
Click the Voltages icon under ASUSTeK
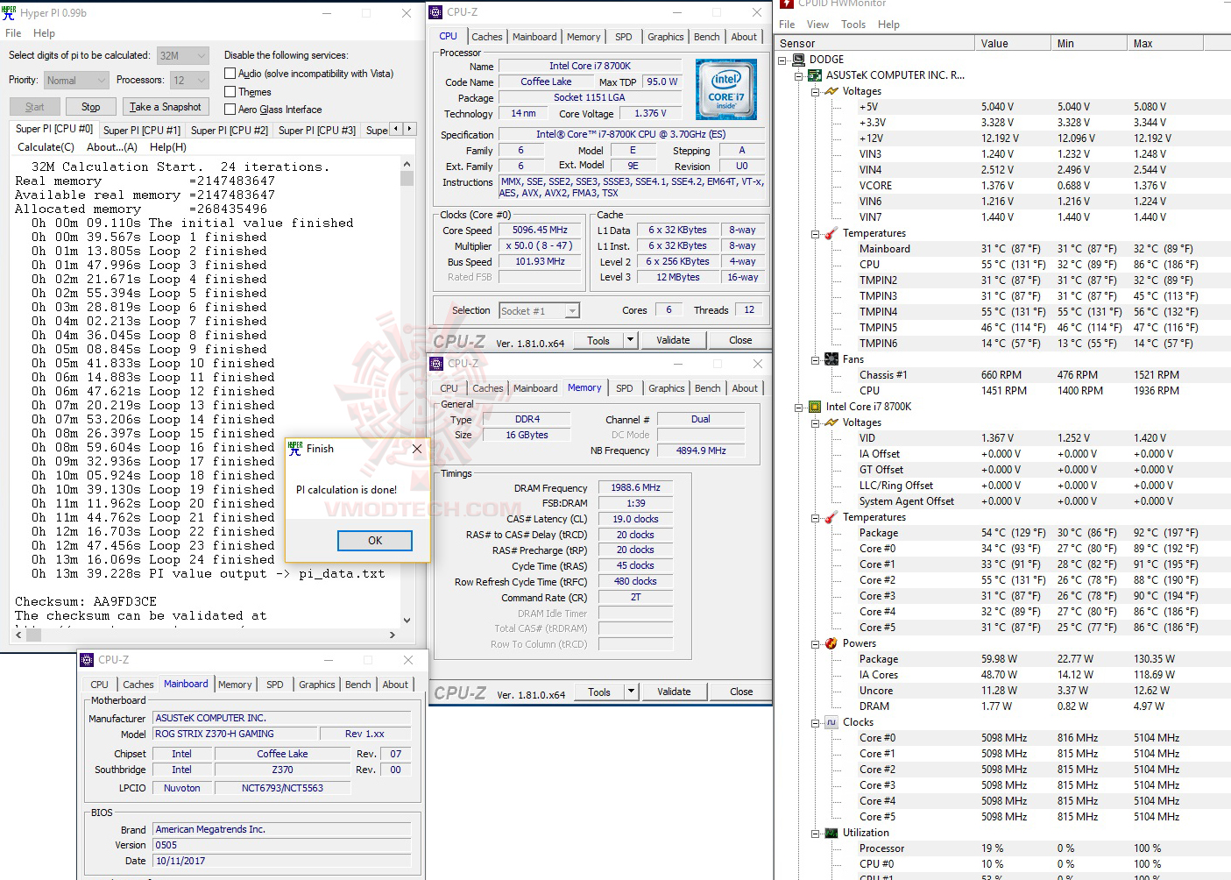point(831,91)
